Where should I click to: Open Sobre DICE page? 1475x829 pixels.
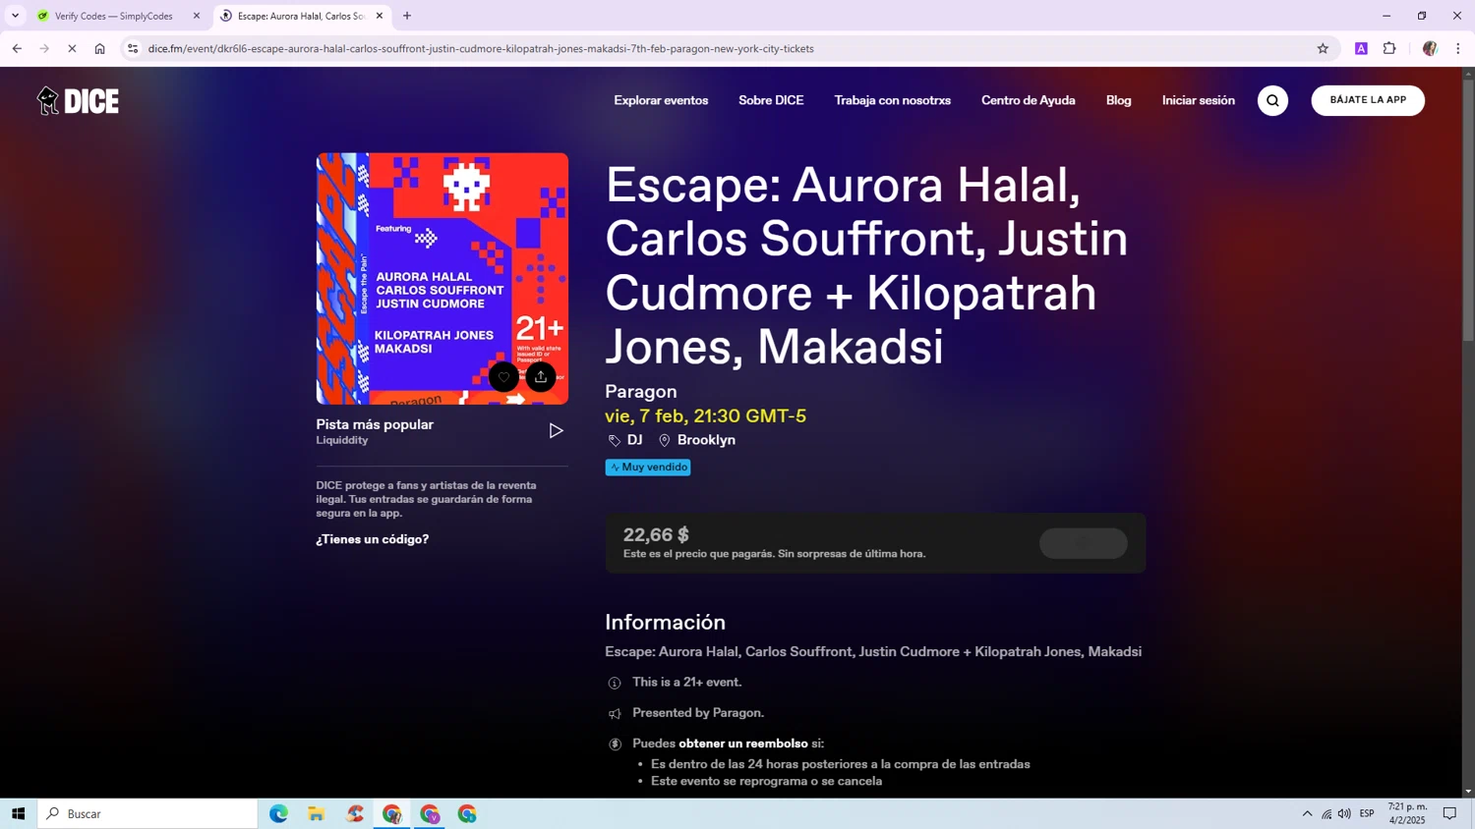(x=771, y=100)
